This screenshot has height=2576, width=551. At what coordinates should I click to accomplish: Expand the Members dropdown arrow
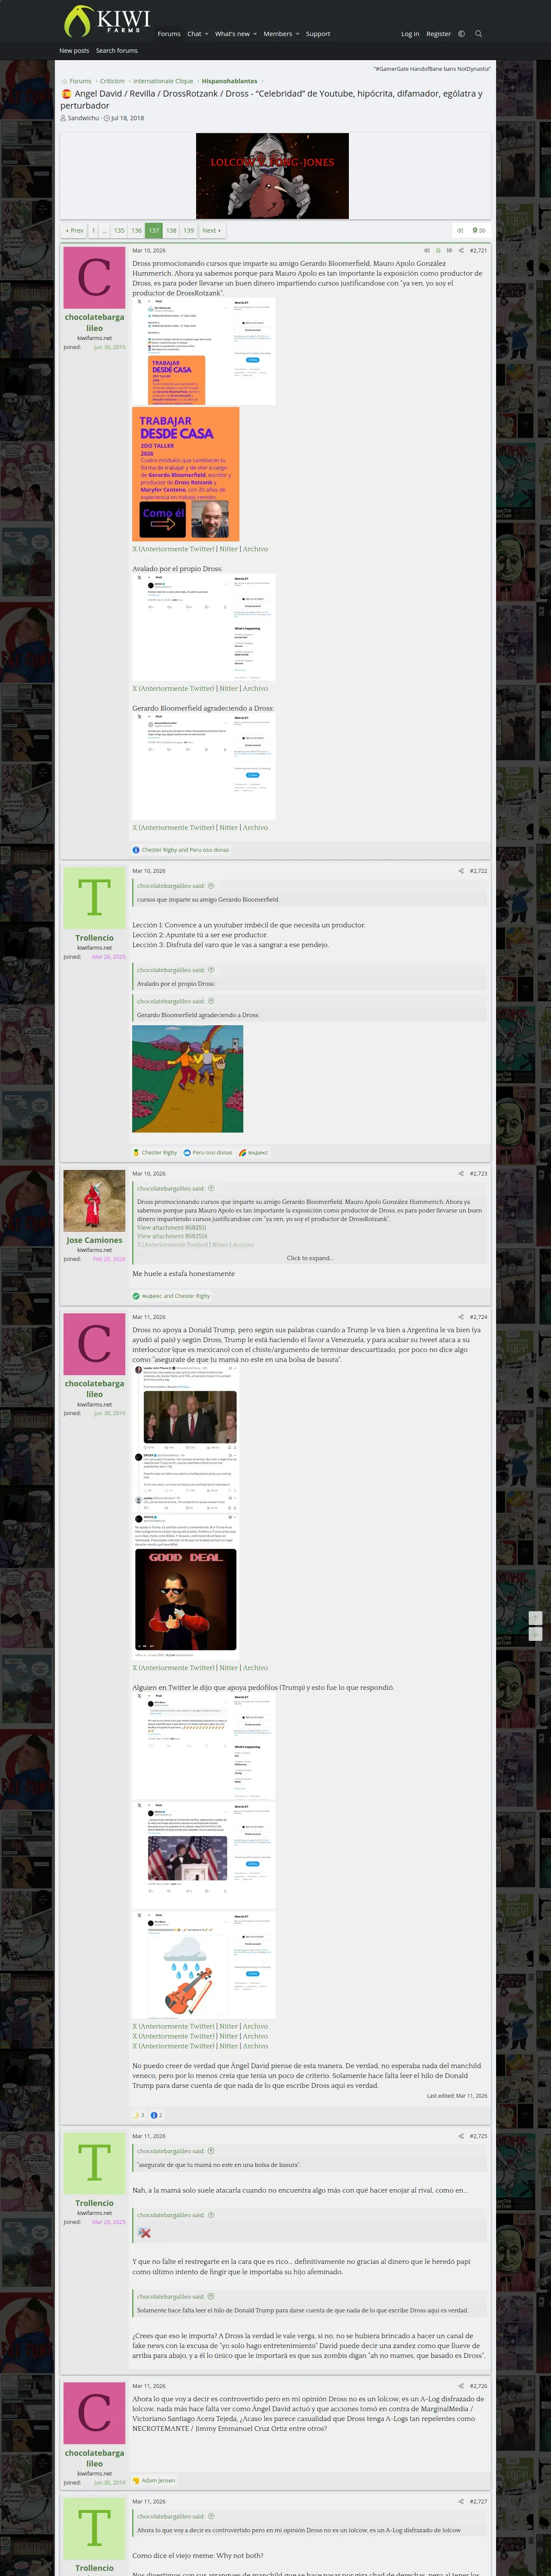tap(297, 34)
